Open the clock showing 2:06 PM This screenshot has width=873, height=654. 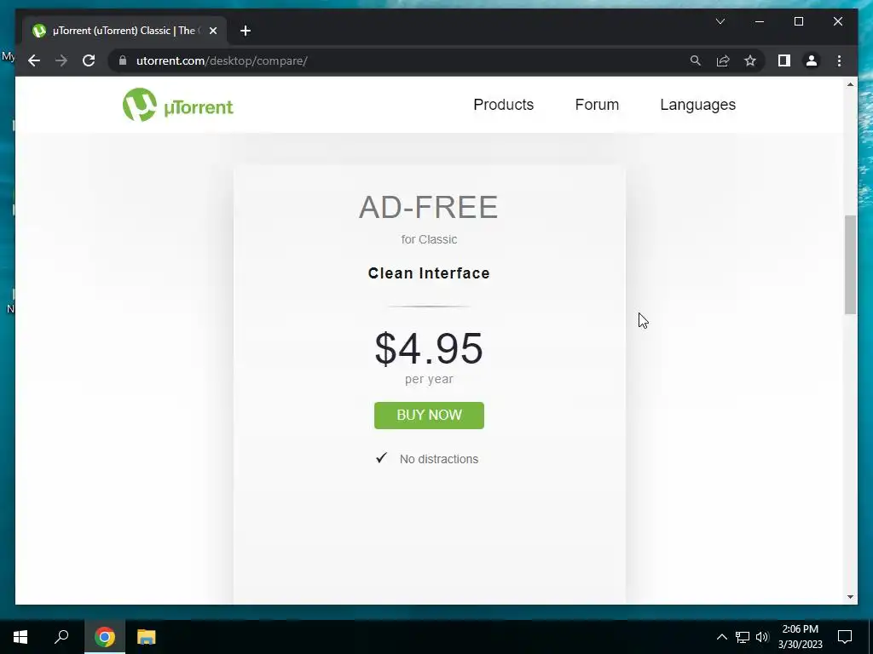(x=800, y=637)
